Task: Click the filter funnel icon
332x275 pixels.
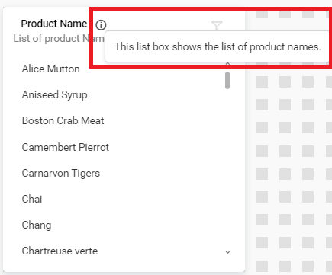Action: (217, 25)
